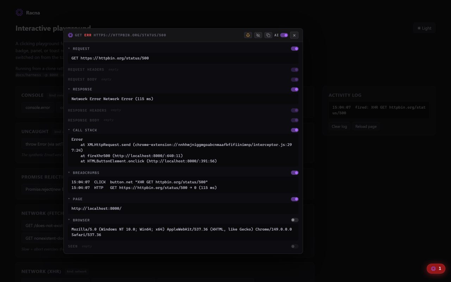451x282 pixels.
Task: Click the HTTP breadcrumb entry at 15:04:07
Action: (x=144, y=188)
